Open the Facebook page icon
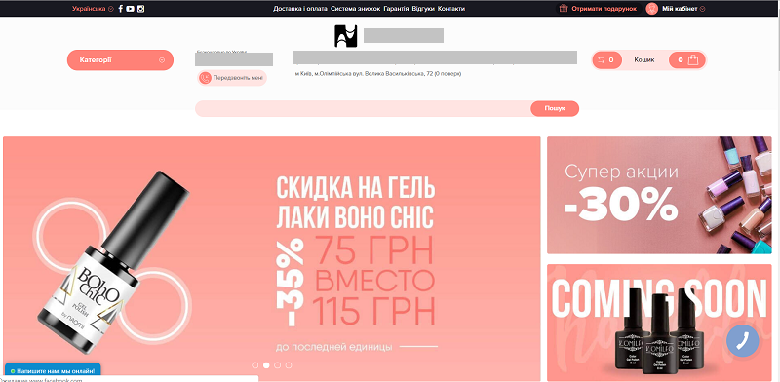 121,9
